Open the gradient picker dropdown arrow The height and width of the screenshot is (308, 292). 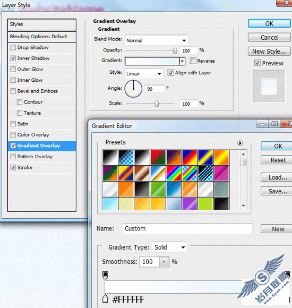coord(182,61)
